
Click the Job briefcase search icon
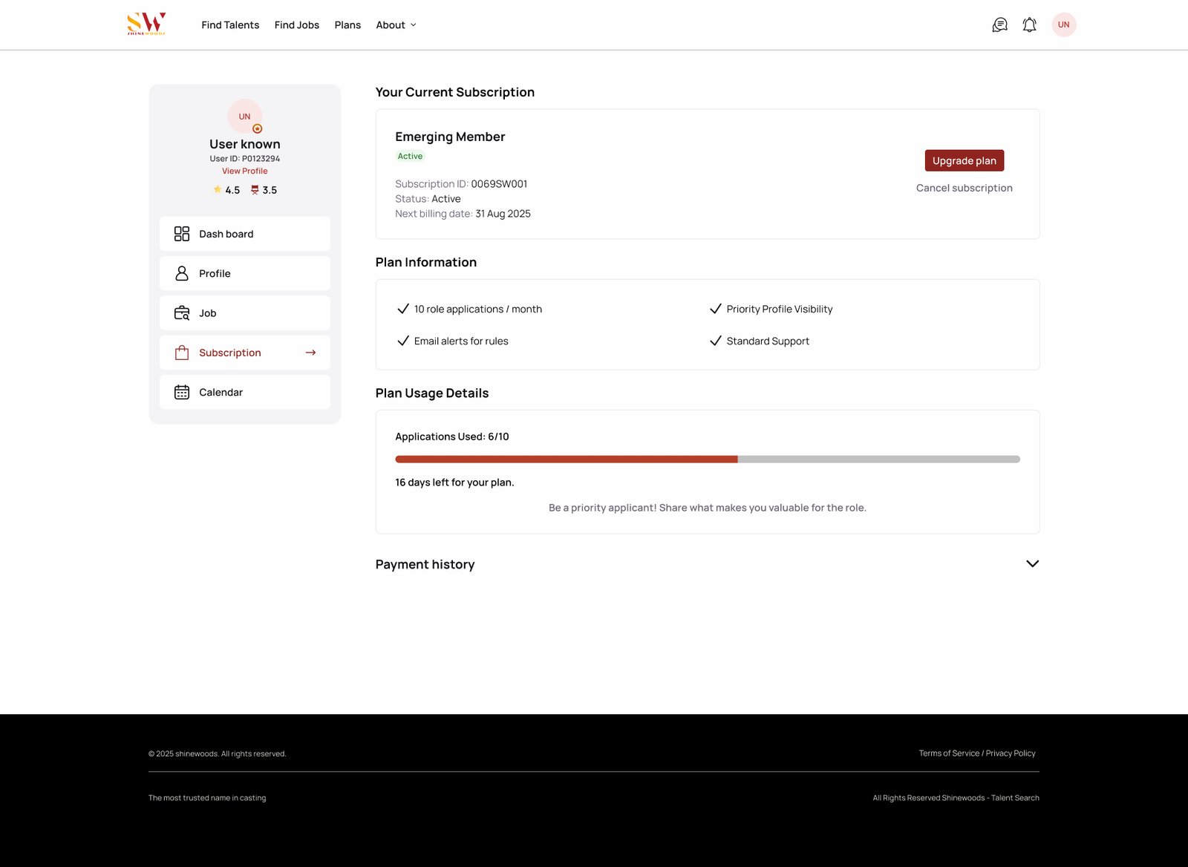(x=182, y=313)
